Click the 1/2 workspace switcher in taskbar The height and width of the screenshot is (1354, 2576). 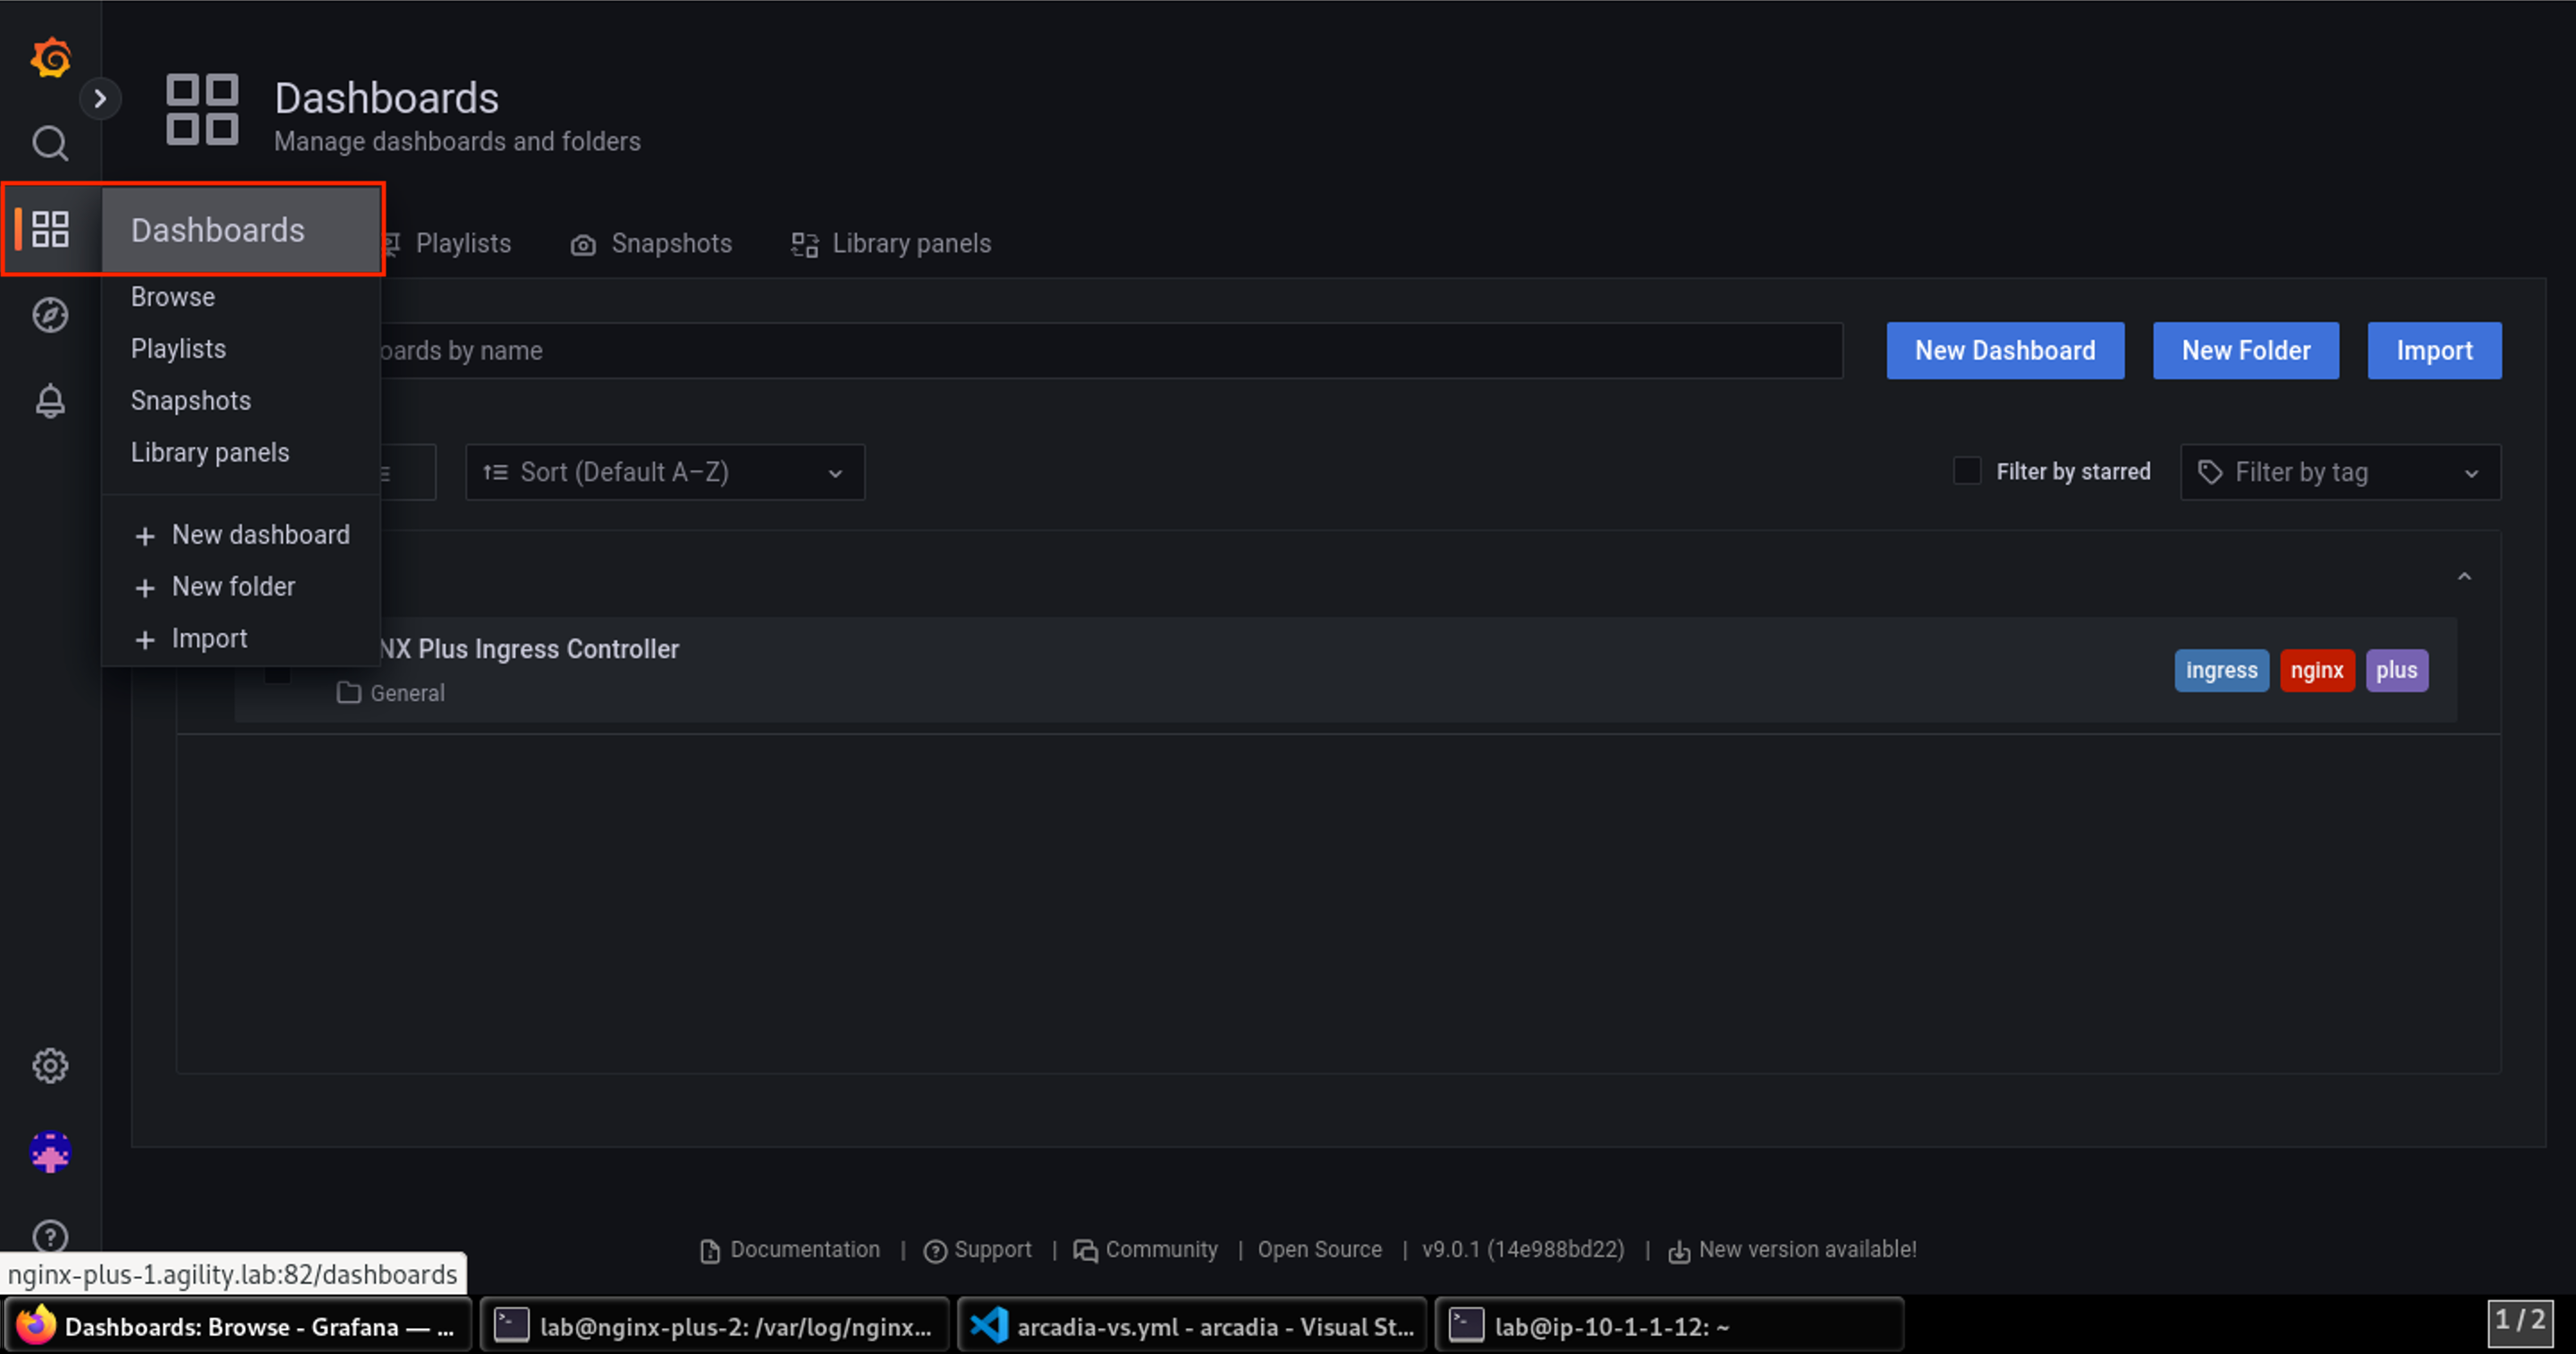coord(2520,1323)
